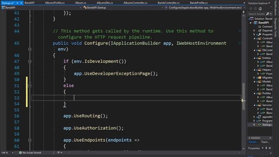Open the code cleanup options dropdown
This screenshot has height=157, width=279.
[61, 153]
